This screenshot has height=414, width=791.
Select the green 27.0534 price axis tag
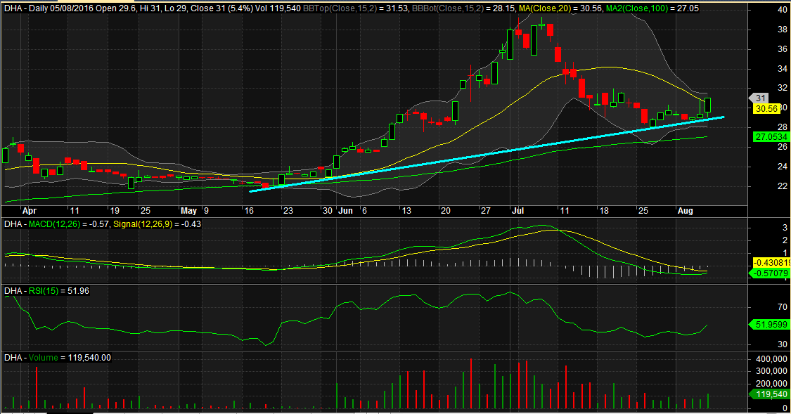768,136
